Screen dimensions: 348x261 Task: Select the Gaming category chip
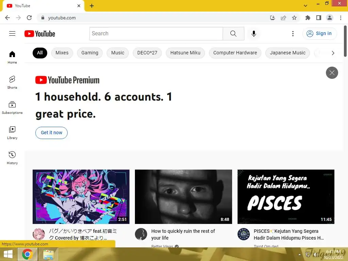point(90,53)
